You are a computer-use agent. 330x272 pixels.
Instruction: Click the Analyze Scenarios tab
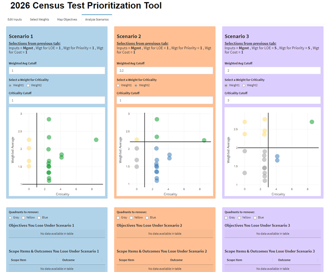[97, 20]
